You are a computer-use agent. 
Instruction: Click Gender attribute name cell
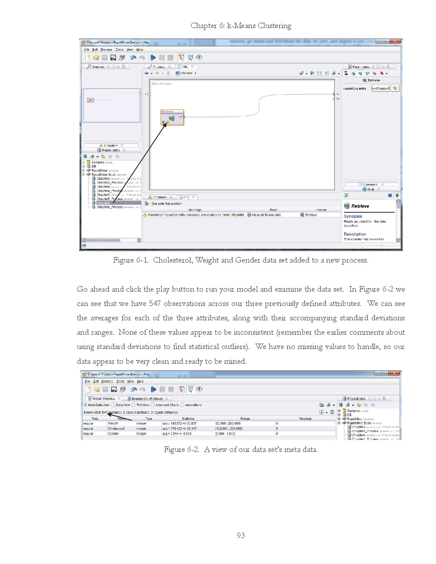[x=113, y=434]
